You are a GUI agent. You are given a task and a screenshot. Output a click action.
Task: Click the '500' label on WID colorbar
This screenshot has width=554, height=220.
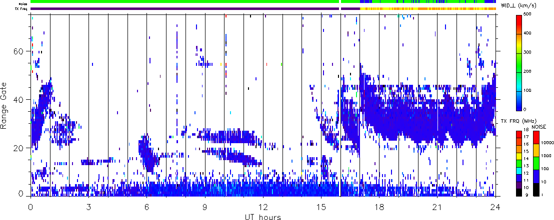coord(527,15)
